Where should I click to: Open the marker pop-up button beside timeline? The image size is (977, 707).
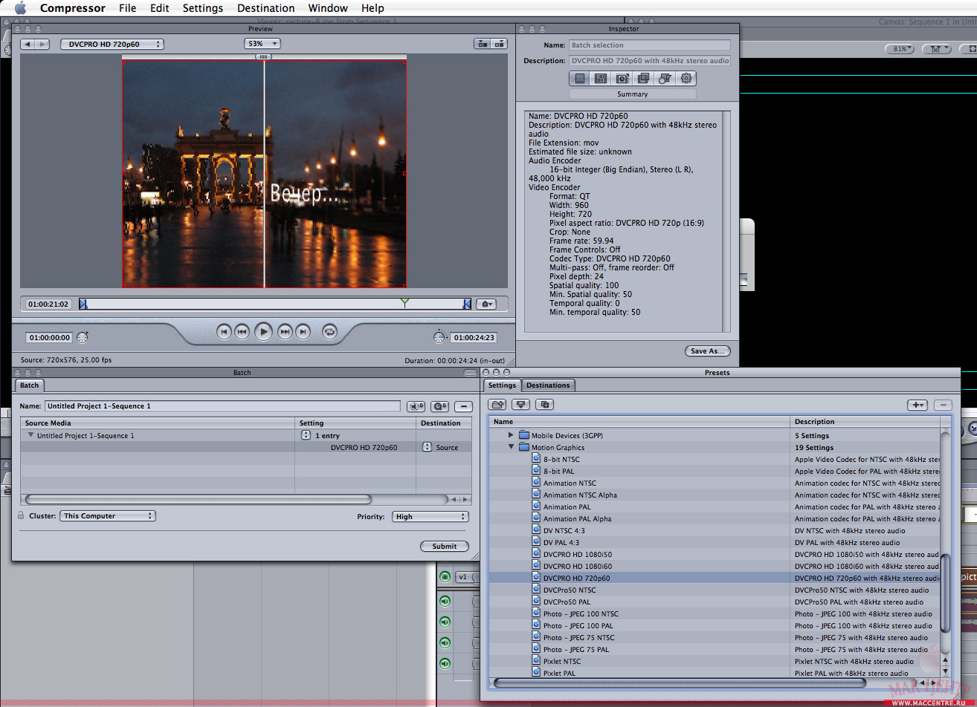pyautogui.click(x=487, y=304)
